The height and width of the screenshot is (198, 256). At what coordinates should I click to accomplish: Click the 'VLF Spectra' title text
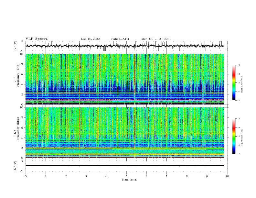(x=37, y=39)
